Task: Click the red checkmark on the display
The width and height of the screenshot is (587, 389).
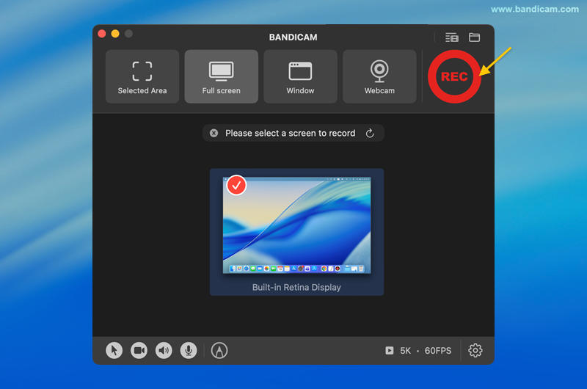Action: pos(236,186)
